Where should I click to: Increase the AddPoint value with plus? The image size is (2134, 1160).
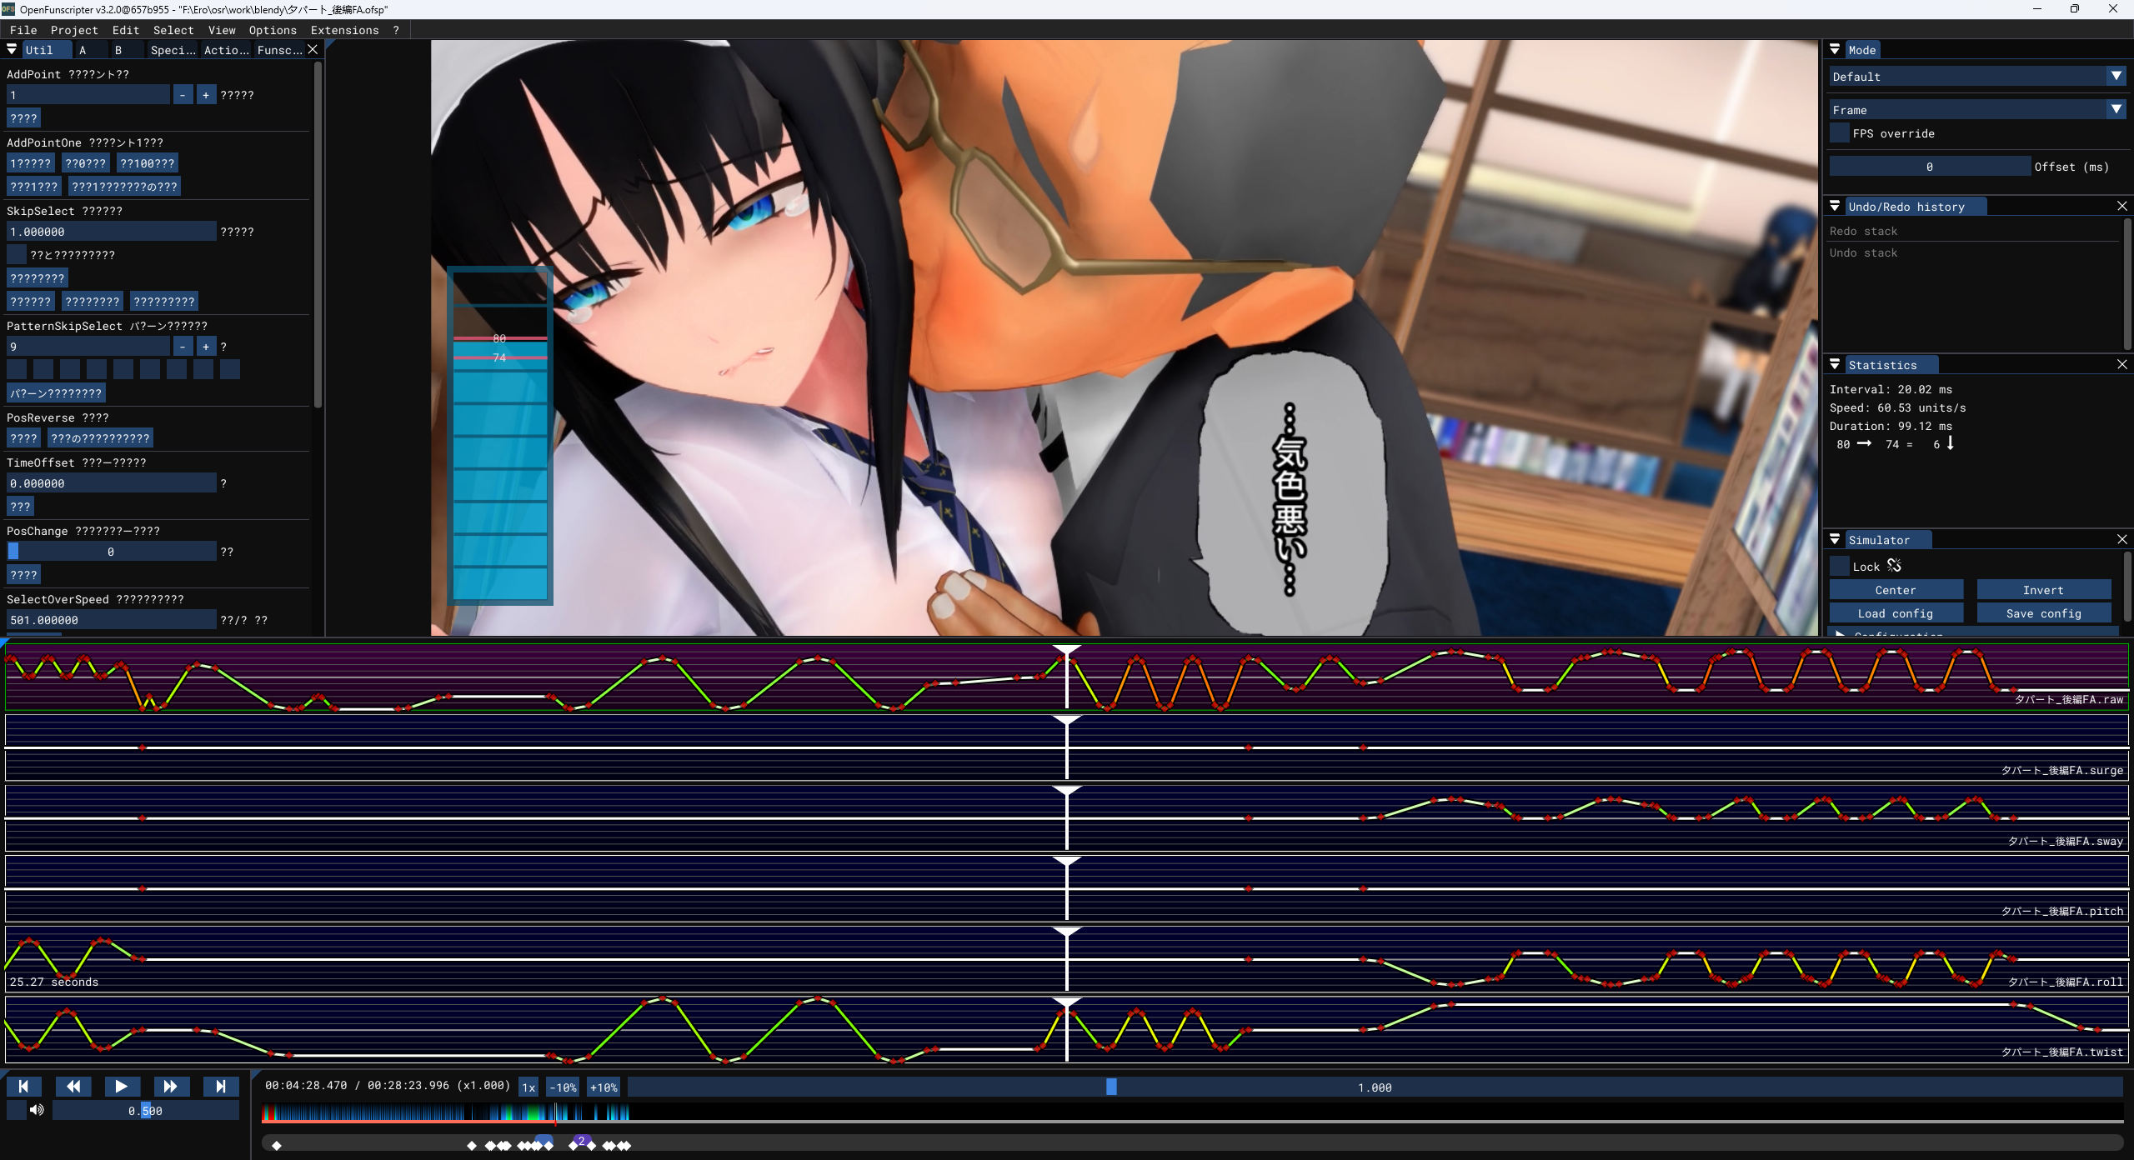point(206,95)
